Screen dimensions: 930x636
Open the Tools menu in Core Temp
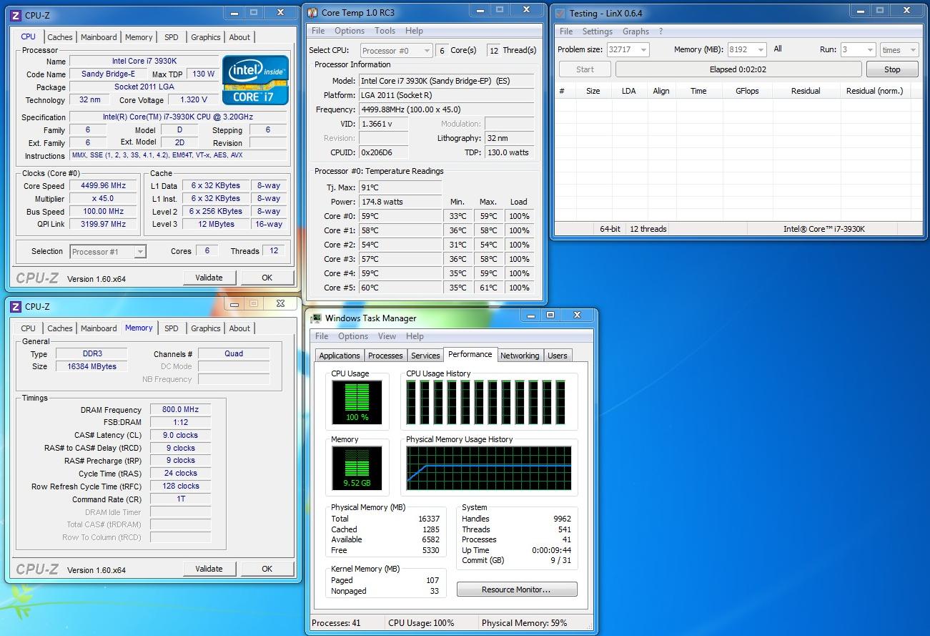(x=385, y=31)
